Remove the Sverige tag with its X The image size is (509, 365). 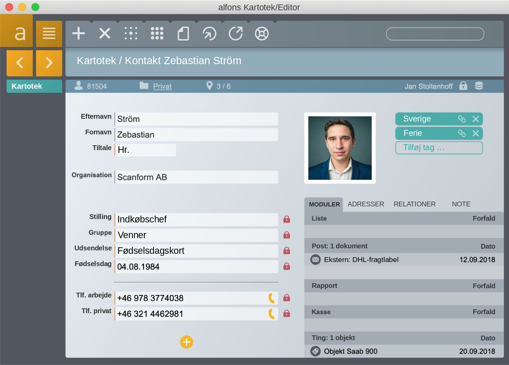(476, 119)
